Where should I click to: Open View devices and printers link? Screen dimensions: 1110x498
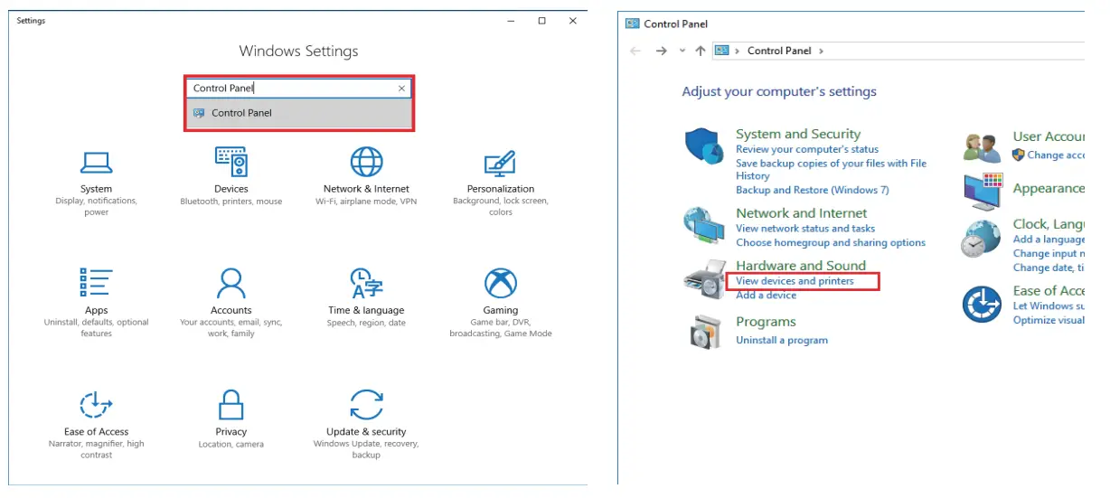coord(795,281)
